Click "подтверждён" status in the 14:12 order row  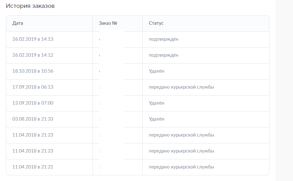click(x=163, y=55)
